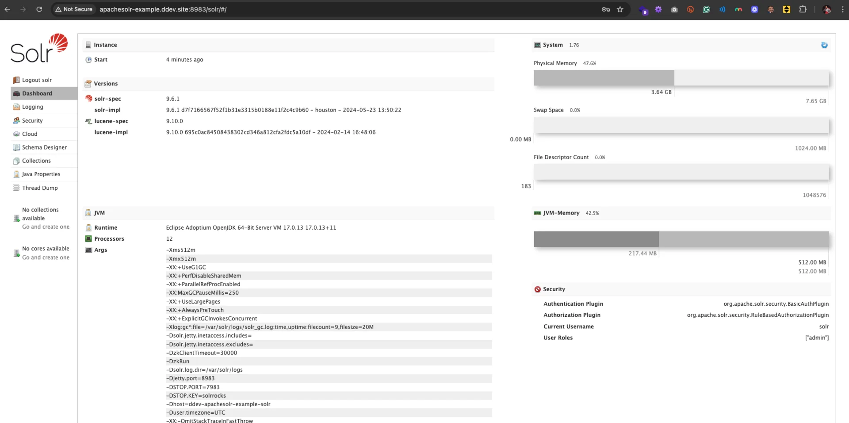The height and width of the screenshot is (423, 849).
Task: Click the solr-spec version '9.6.1'
Action: [173, 99]
